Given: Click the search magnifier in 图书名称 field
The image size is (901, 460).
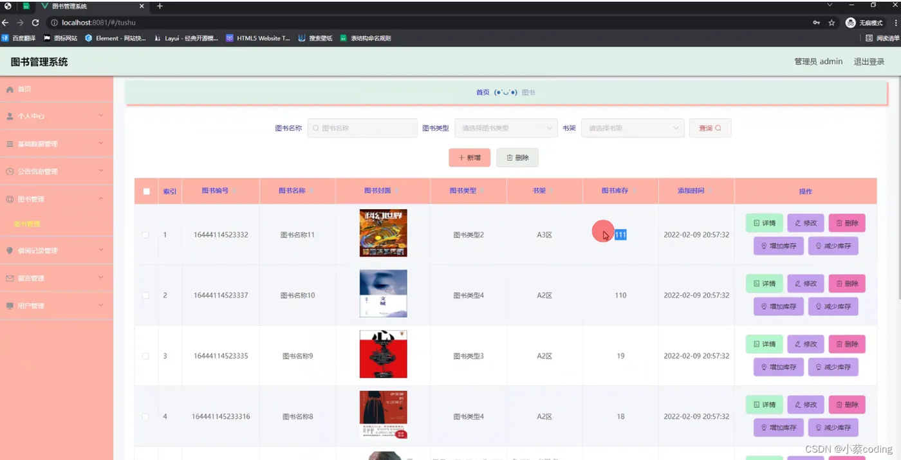Looking at the screenshot, I should (316, 128).
